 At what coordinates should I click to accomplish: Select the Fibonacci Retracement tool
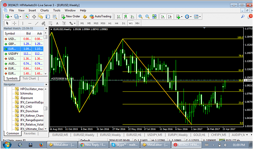coord(50,23)
